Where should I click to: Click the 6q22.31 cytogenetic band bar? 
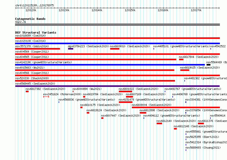(117, 25)
